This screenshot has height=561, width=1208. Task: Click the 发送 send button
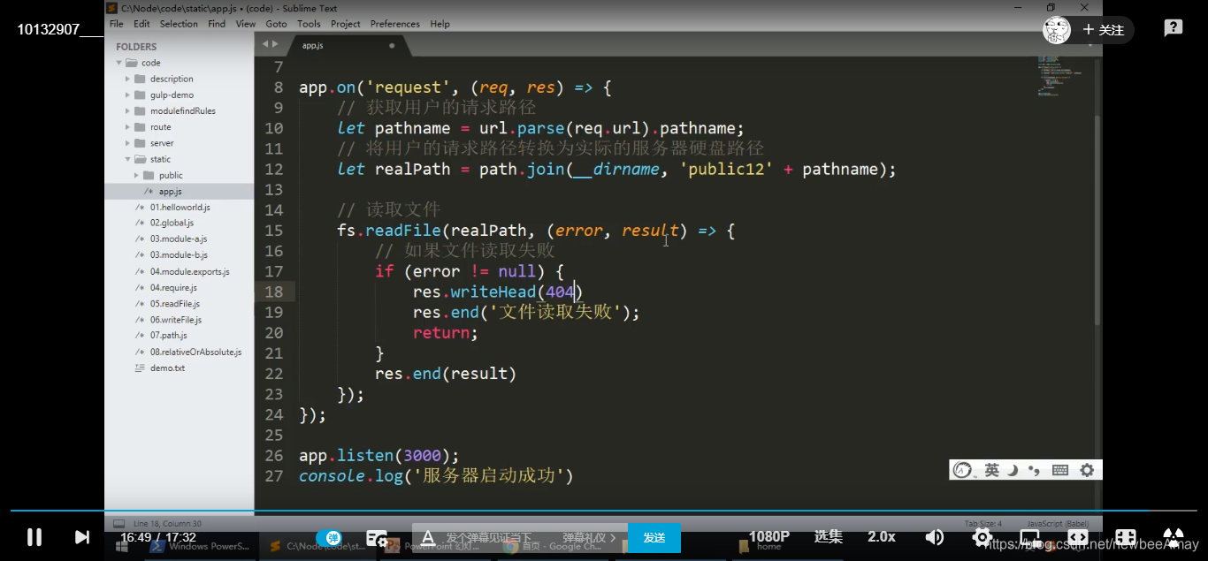[x=654, y=537]
